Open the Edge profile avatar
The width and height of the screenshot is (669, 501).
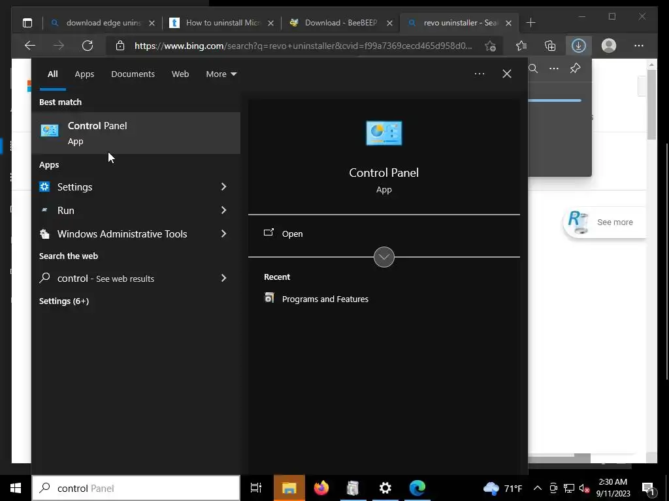click(x=609, y=46)
